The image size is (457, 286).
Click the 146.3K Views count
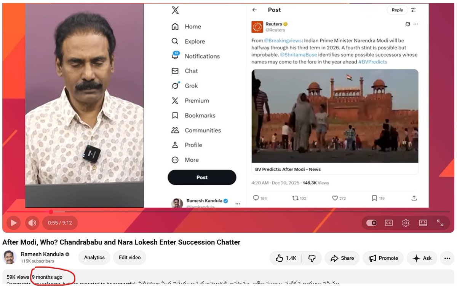pos(316,183)
